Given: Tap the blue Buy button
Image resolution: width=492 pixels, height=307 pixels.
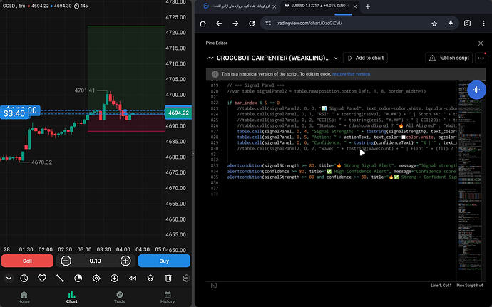Looking at the screenshot, I should tap(164, 261).
